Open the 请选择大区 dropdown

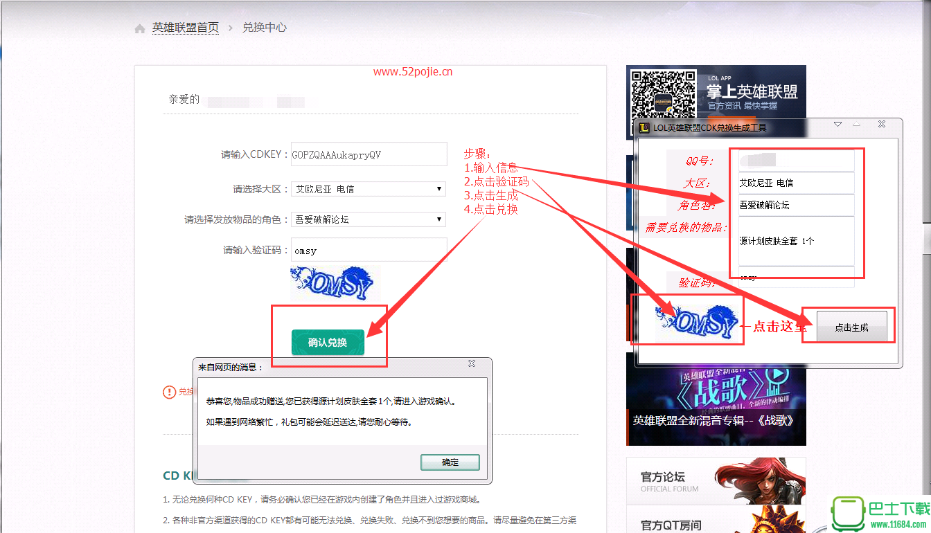coord(369,188)
